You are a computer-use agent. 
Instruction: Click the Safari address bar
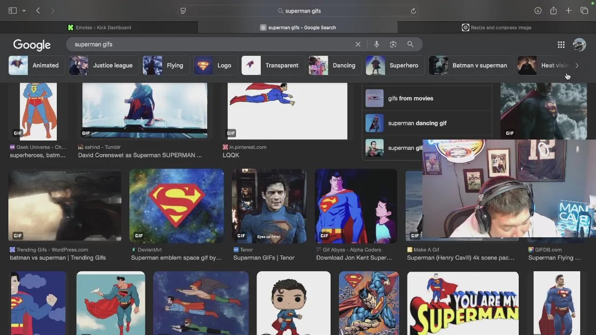point(298,11)
